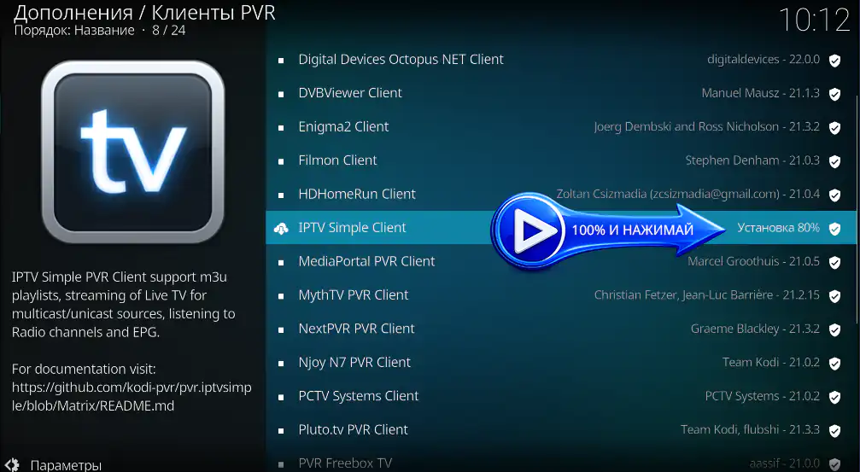Click the square bullet beside Njoy N7 PVR Client

281,364
